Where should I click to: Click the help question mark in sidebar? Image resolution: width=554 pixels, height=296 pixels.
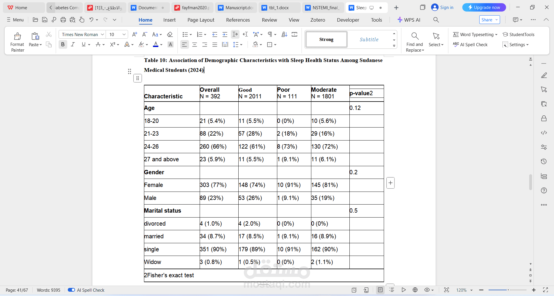point(544,190)
